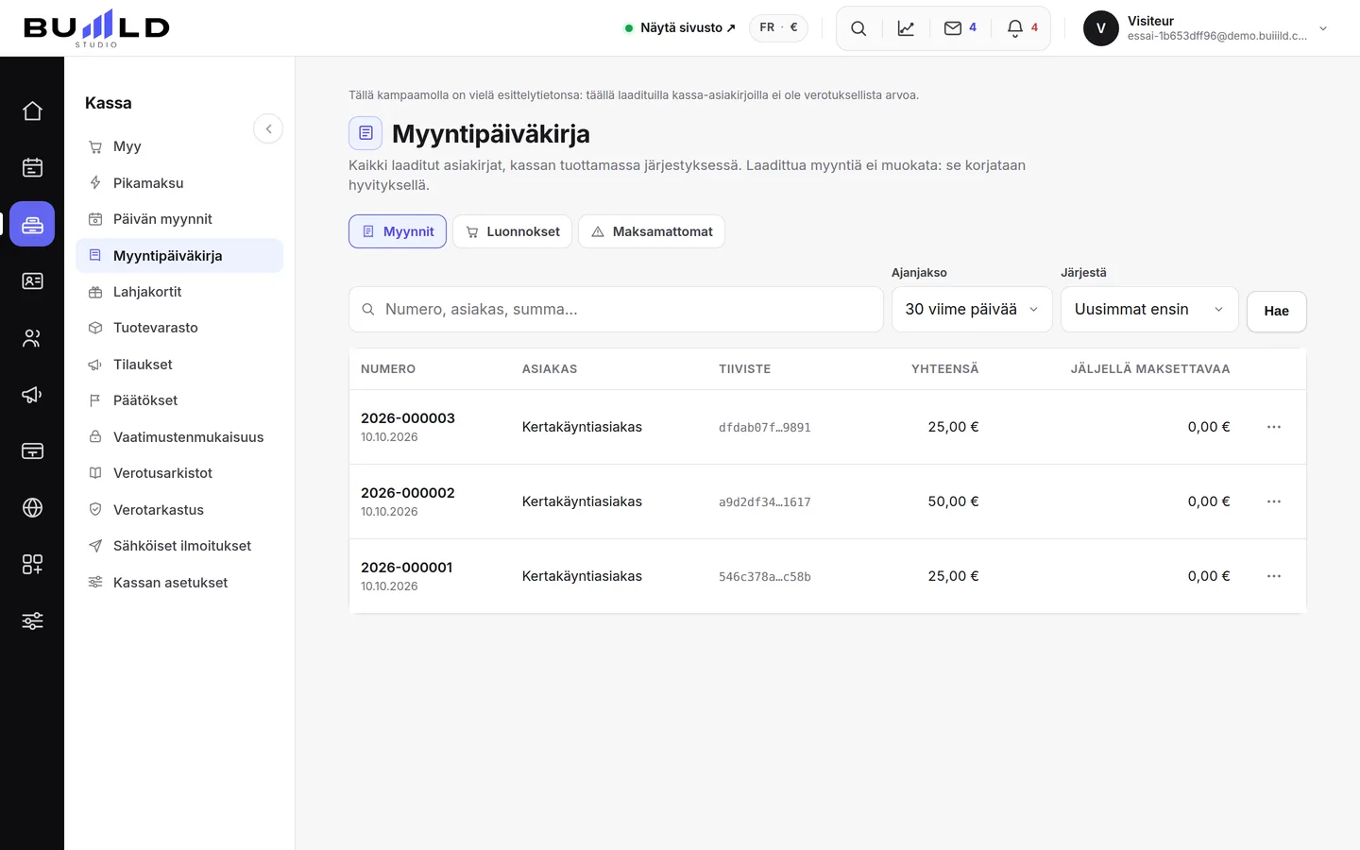Click the NUMERO column header
The width and height of the screenshot is (1360, 850).
pos(388,369)
